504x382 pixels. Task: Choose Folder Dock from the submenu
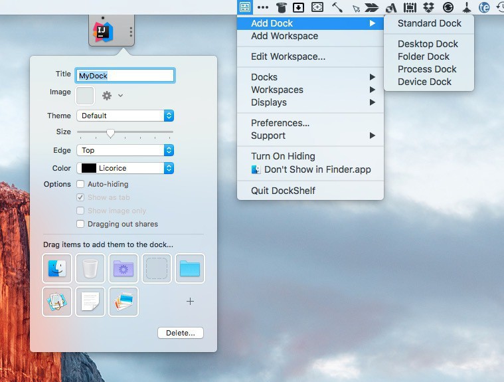click(x=424, y=56)
